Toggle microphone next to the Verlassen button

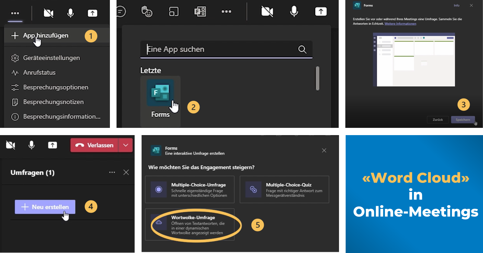tap(31, 145)
